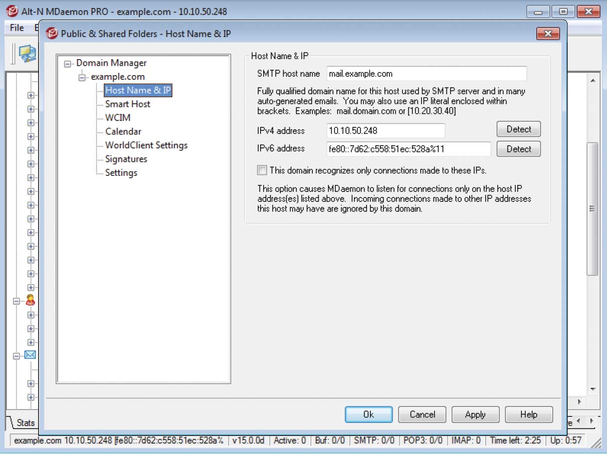This screenshot has height=454, width=607.
Task: Select the Domain Manager root item
Action: pyautogui.click(x=112, y=63)
